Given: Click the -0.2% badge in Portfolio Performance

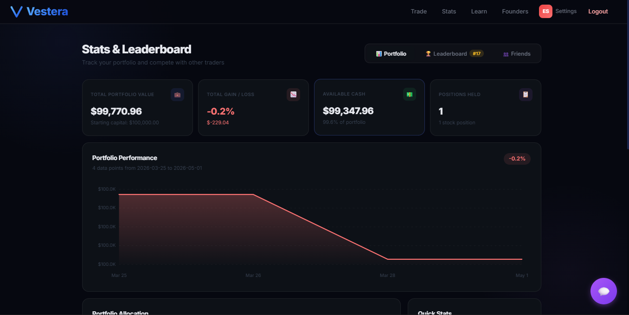Looking at the screenshot, I should point(517,159).
